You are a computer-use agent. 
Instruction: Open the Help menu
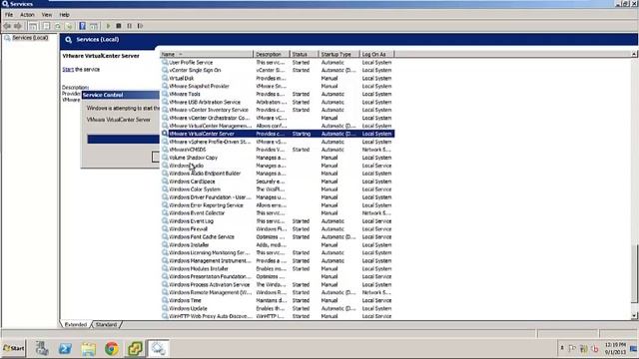[x=64, y=15]
